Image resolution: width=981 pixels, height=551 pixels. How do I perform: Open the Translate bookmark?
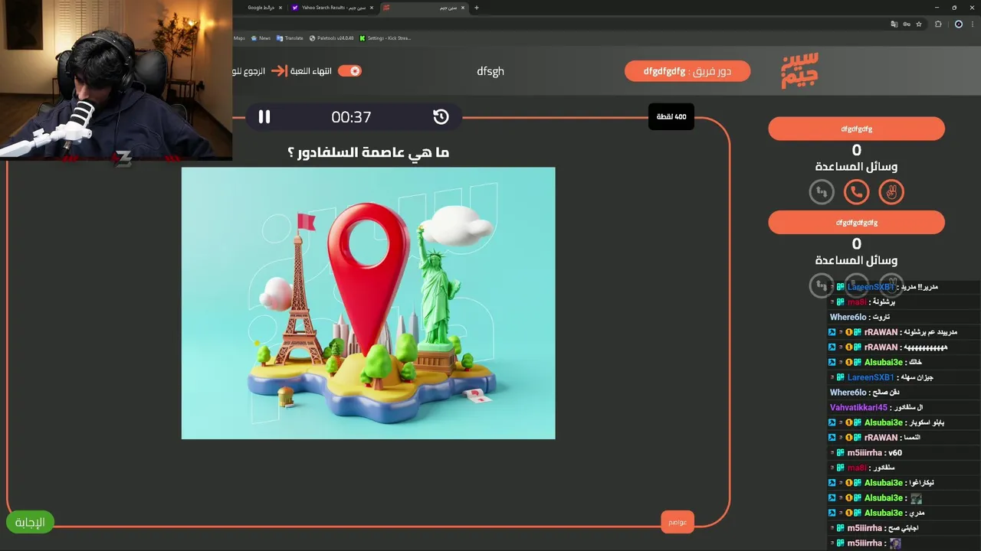pyautogui.click(x=290, y=37)
